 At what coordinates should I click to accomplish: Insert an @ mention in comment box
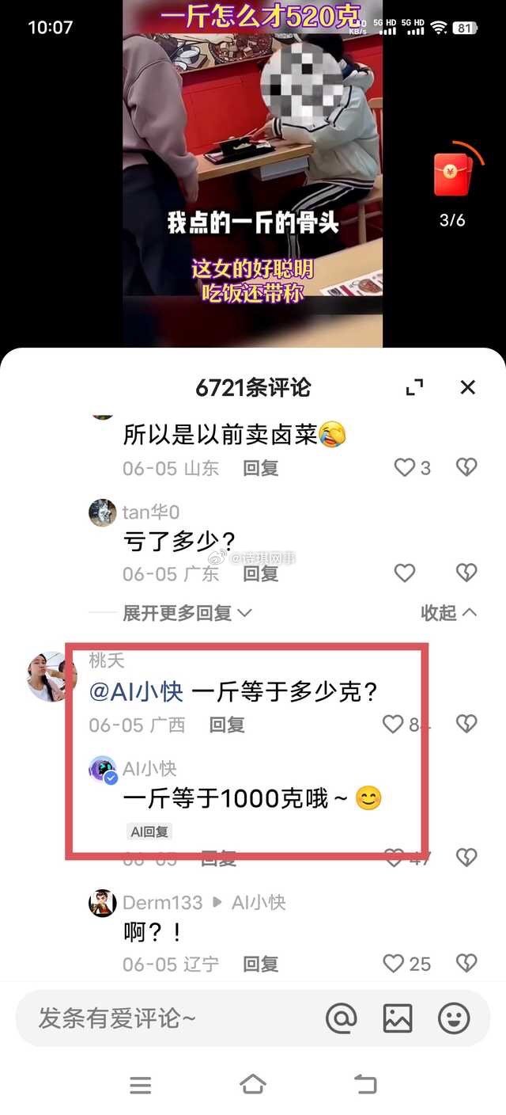pyautogui.click(x=342, y=1018)
